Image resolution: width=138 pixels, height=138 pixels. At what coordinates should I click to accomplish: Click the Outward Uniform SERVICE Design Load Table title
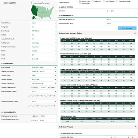point(80,101)
